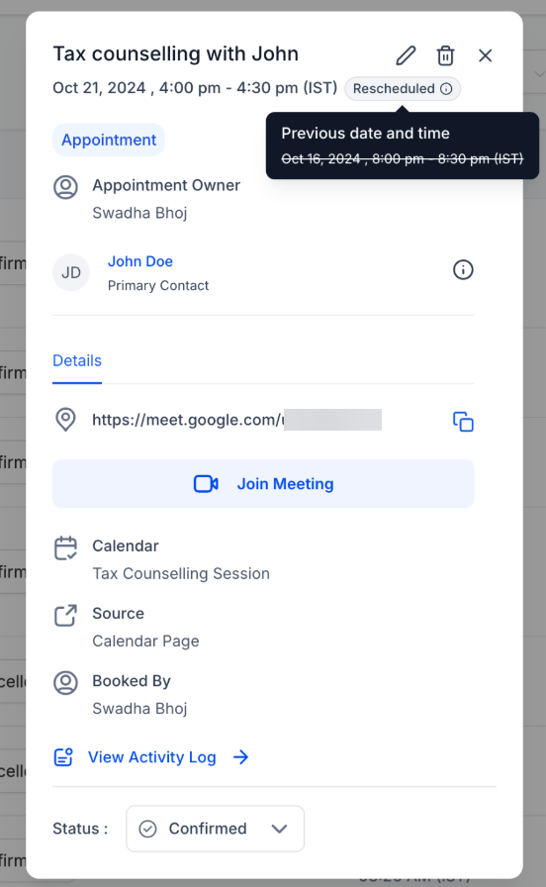This screenshot has height=887, width=546.
Task: Join Meeting button
Action: tap(263, 484)
